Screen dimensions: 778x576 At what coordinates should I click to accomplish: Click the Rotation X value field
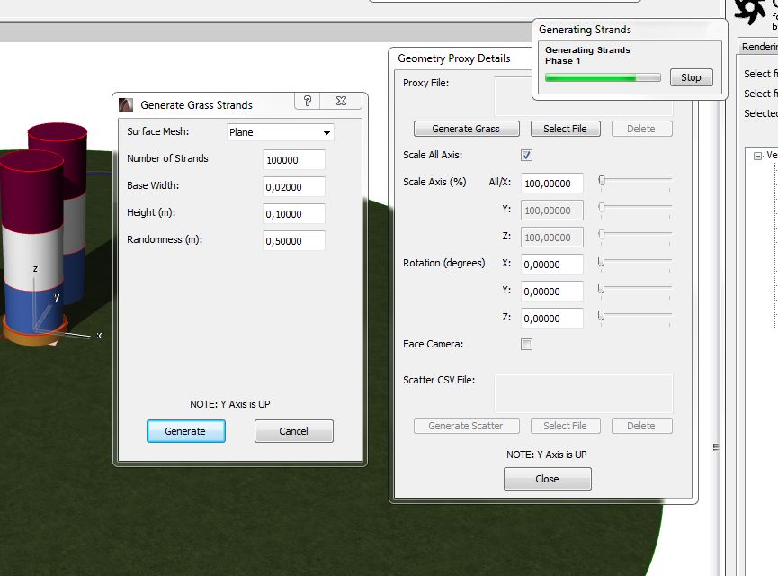[x=551, y=265]
